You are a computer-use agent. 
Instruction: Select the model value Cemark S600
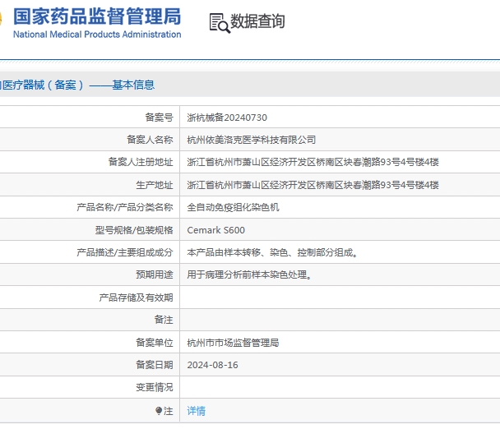216,230
